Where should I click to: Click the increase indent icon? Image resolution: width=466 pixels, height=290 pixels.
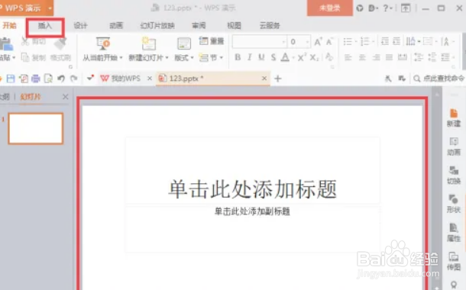click(x=396, y=41)
